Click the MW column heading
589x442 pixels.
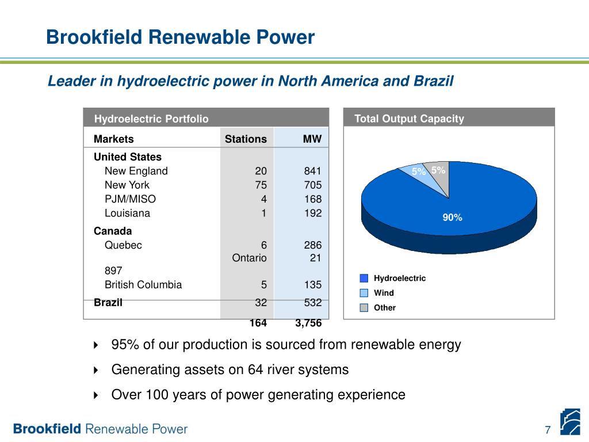(x=312, y=139)
